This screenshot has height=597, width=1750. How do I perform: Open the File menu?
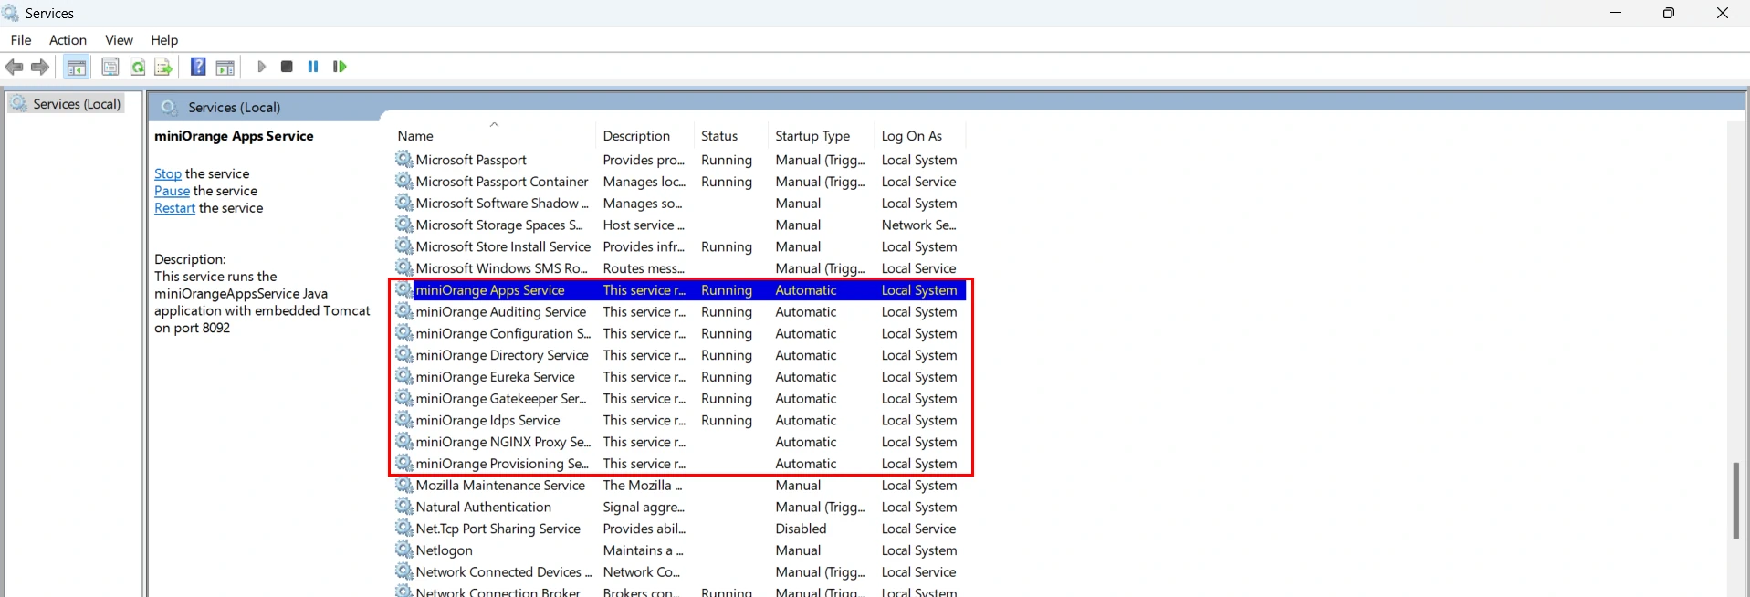point(21,40)
